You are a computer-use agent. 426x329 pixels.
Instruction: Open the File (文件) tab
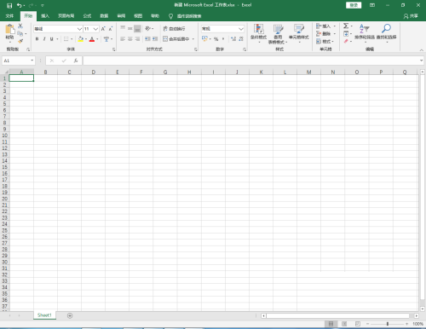pyautogui.click(x=9, y=16)
